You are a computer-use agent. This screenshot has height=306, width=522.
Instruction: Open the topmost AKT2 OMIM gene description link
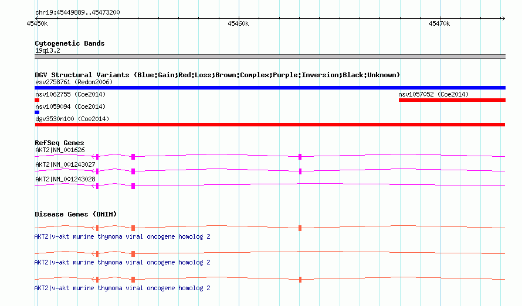click(122, 236)
